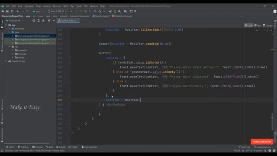Click the editor vertical scrollbar thumb
This screenshot has width=277, height=156.
[x=272, y=121]
